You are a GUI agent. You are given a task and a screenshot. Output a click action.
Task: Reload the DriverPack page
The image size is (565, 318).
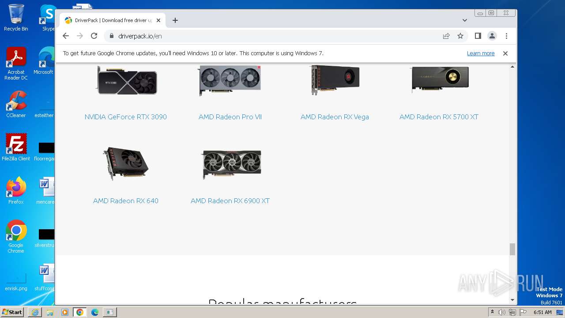tap(94, 36)
